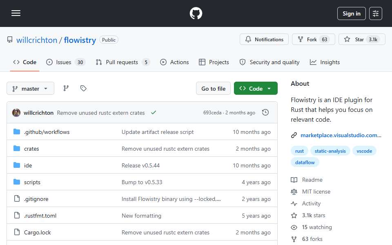Open the Projects tab

coord(214,62)
